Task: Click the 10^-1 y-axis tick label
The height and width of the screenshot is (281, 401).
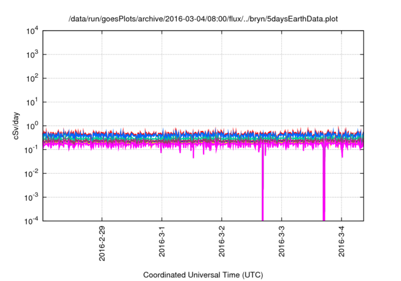Action: coord(32,150)
